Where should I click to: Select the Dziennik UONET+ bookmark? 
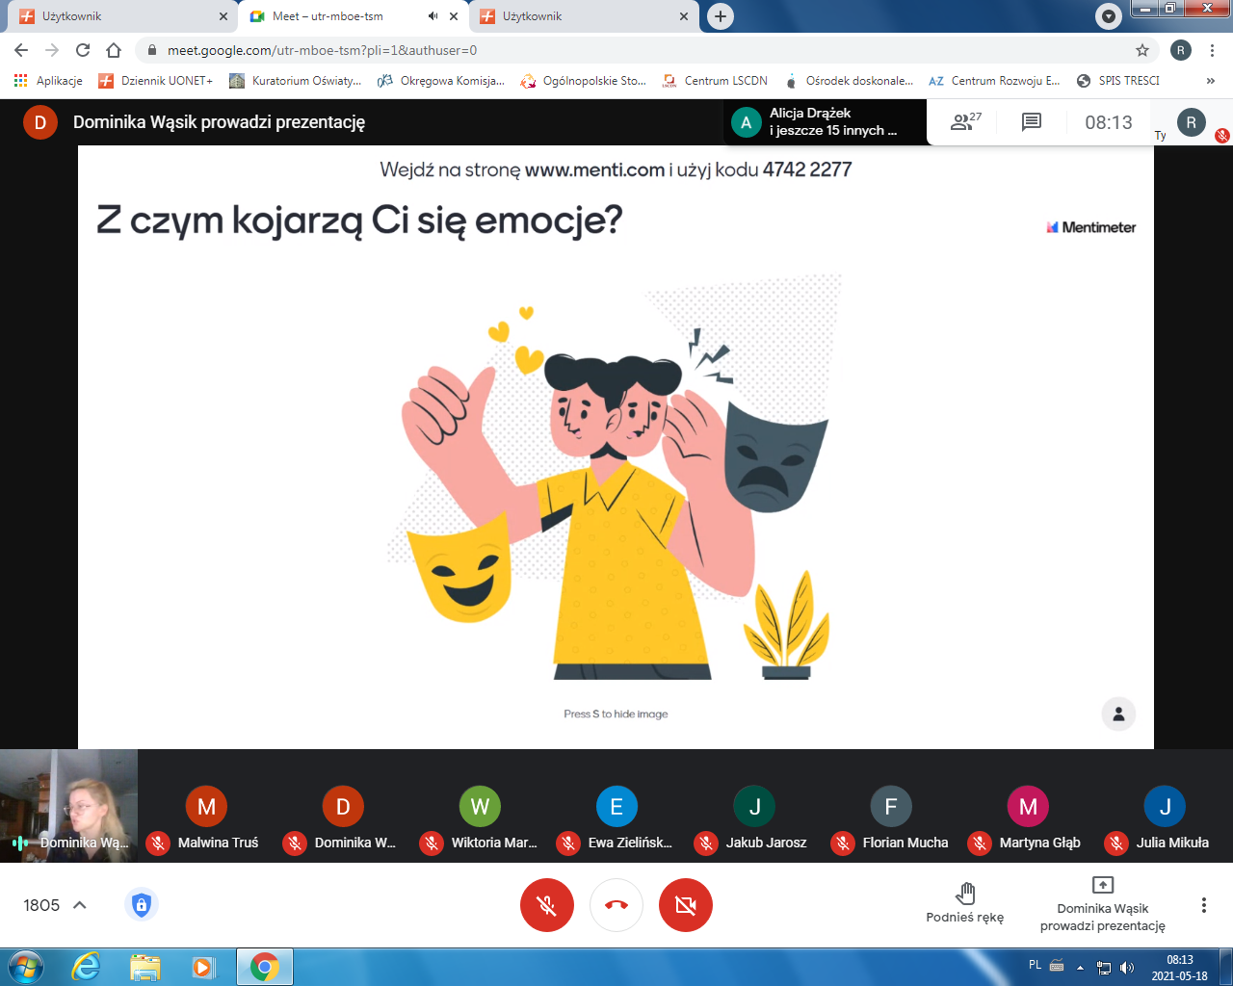pos(156,81)
